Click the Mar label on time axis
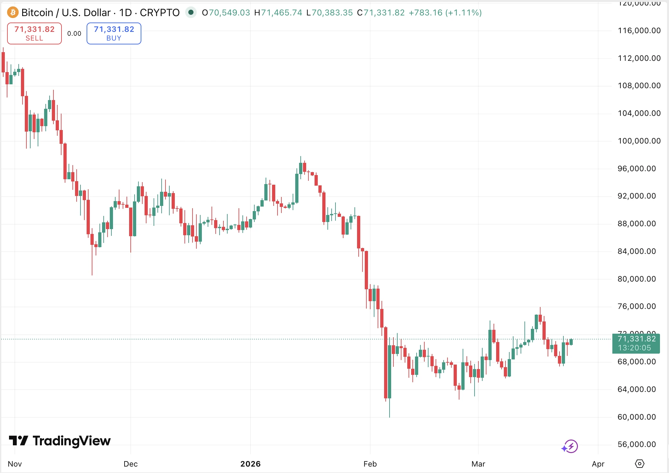 coord(478,464)
